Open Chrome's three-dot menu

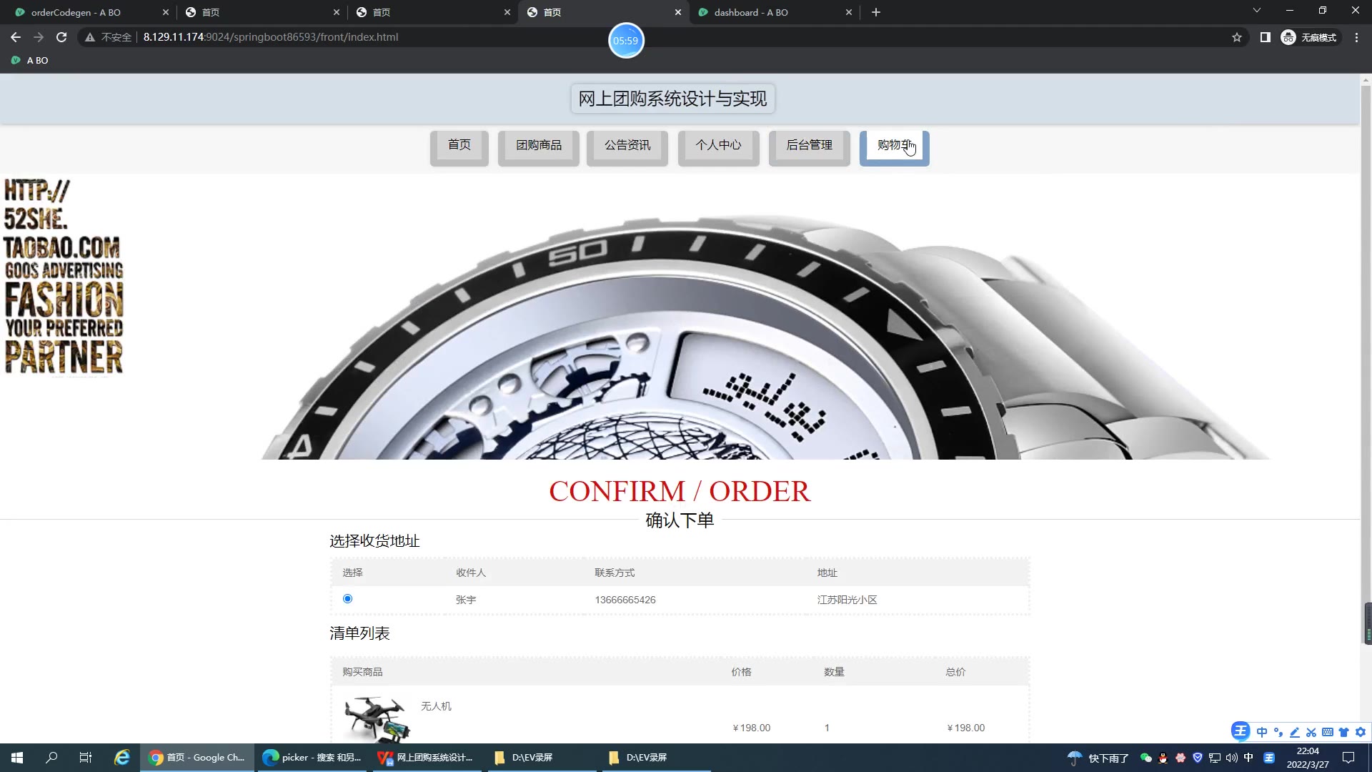point(1356,37)
